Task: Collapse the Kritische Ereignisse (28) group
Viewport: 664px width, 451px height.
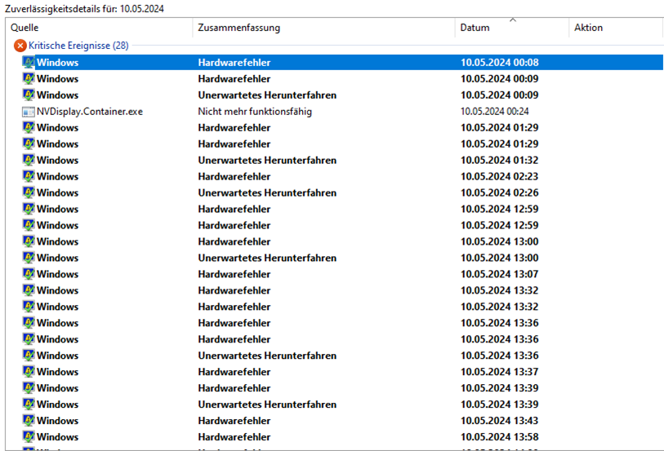Action: point(78,46)
